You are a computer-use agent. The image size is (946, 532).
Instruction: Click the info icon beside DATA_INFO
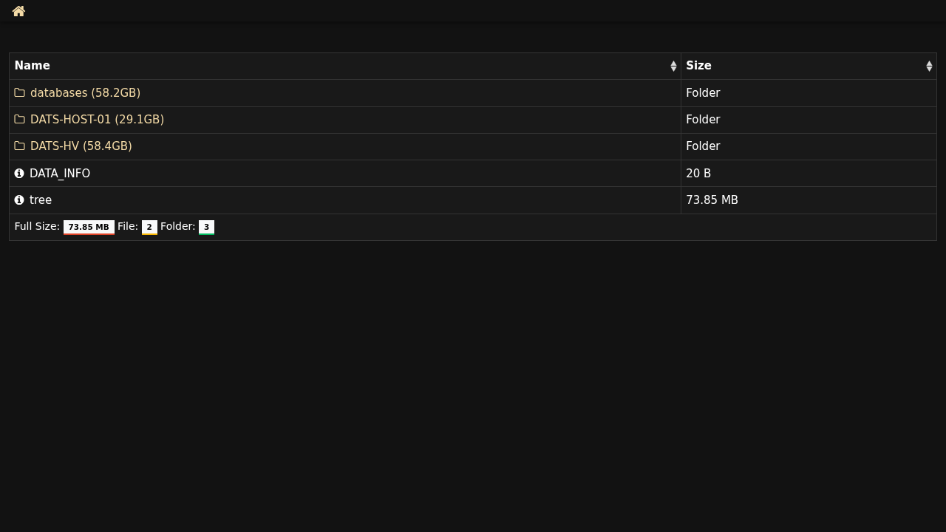coord(19,174)
